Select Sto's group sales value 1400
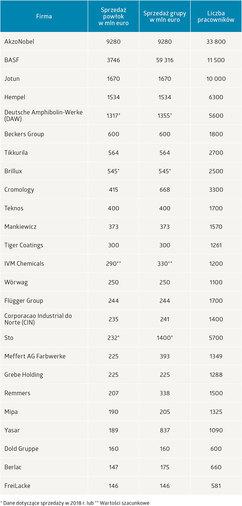Viewport: 242px width, 506px height. click(x=164, y=338)
